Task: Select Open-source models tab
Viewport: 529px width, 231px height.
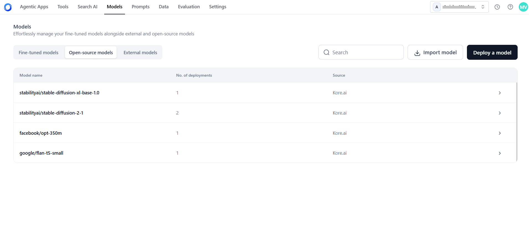Action: tap(91, 53)
